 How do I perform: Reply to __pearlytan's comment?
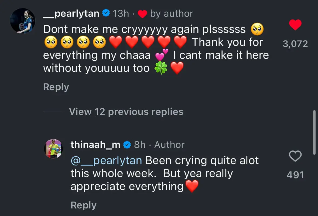[56, 87]
